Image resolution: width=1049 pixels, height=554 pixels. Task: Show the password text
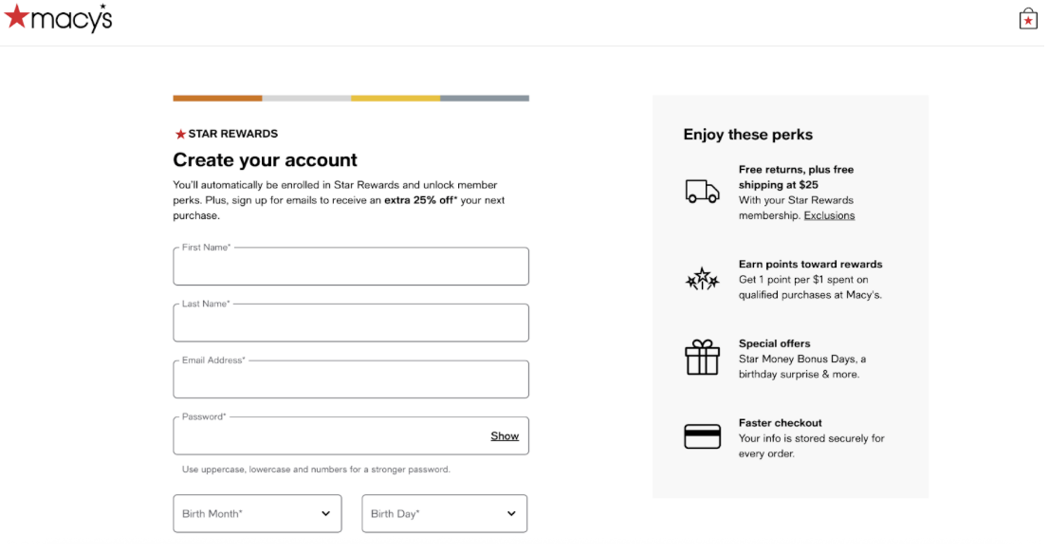505,436
